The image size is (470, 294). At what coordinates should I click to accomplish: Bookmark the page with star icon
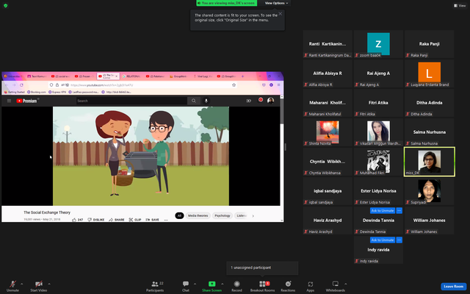point(234,85)
